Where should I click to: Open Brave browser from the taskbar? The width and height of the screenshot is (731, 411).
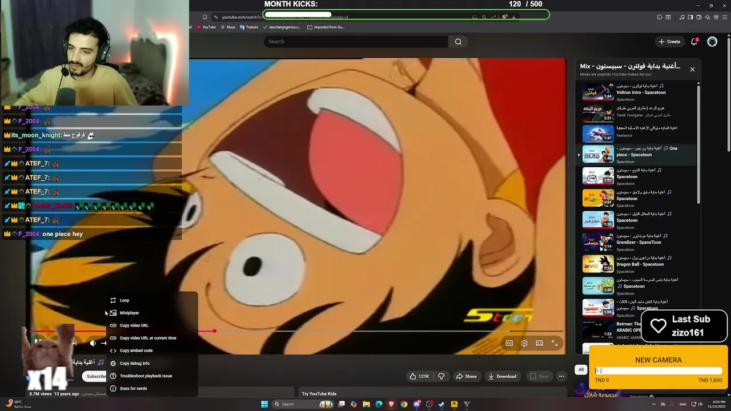click(391, 404)
